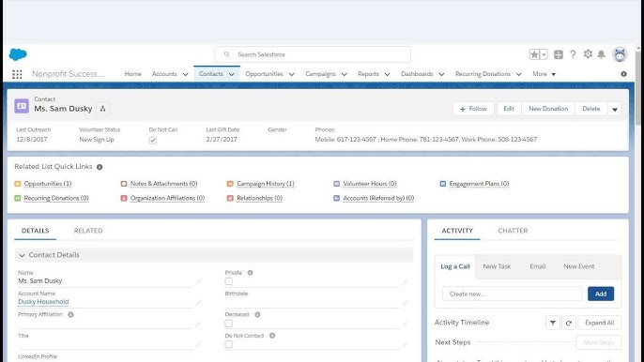Switch to the Related tab
644x362 pixels.
click(x=88, y=231)
